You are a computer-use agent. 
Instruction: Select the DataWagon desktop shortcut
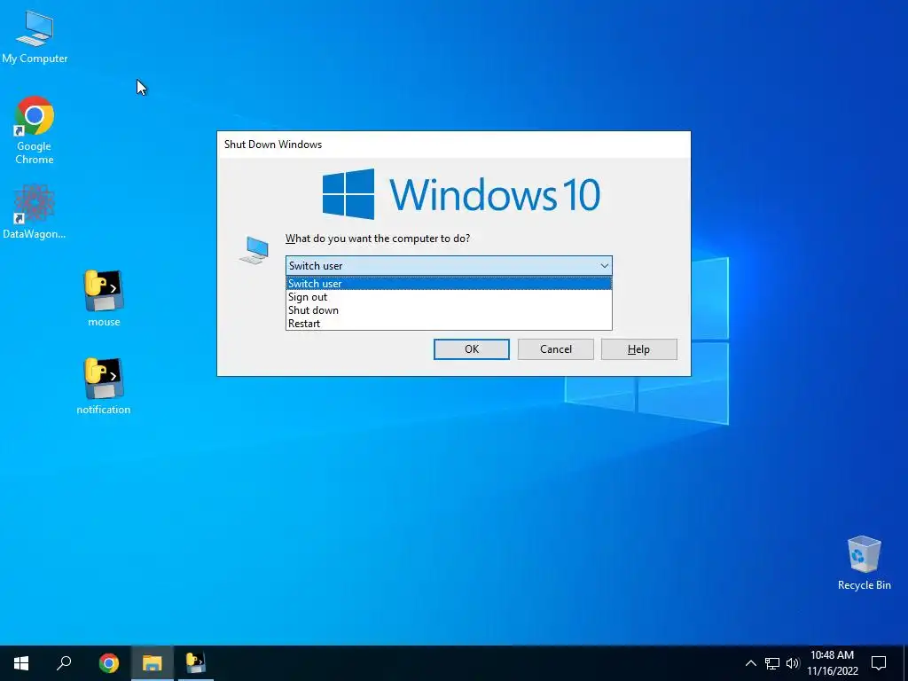tap(35, 212)
